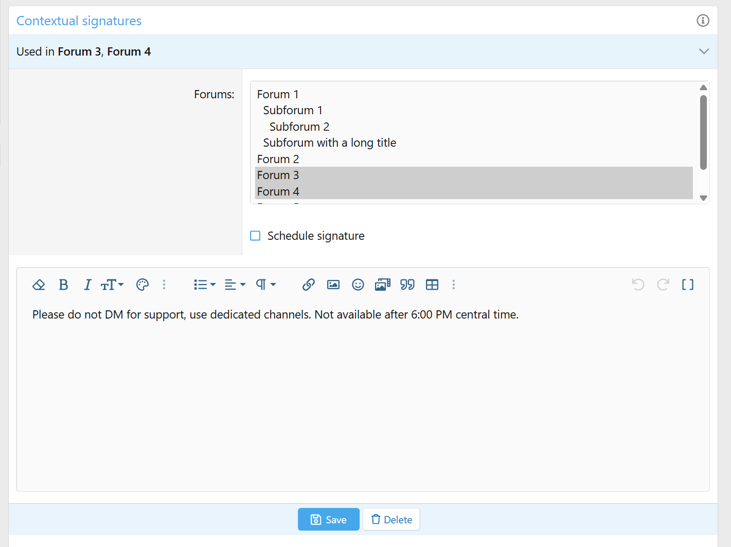Viewport: 731px width, 547px height.
Task: Delete this contextual signature
Action: pos(391,520)
